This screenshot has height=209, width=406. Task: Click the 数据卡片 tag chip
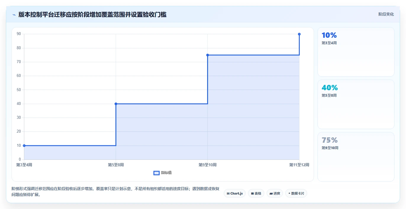point(296,193)
